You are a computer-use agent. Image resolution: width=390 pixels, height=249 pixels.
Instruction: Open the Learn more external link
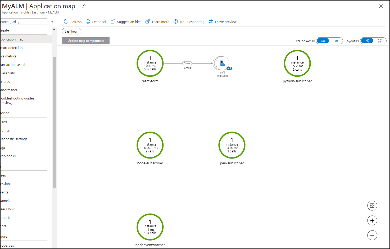point(157,22)
